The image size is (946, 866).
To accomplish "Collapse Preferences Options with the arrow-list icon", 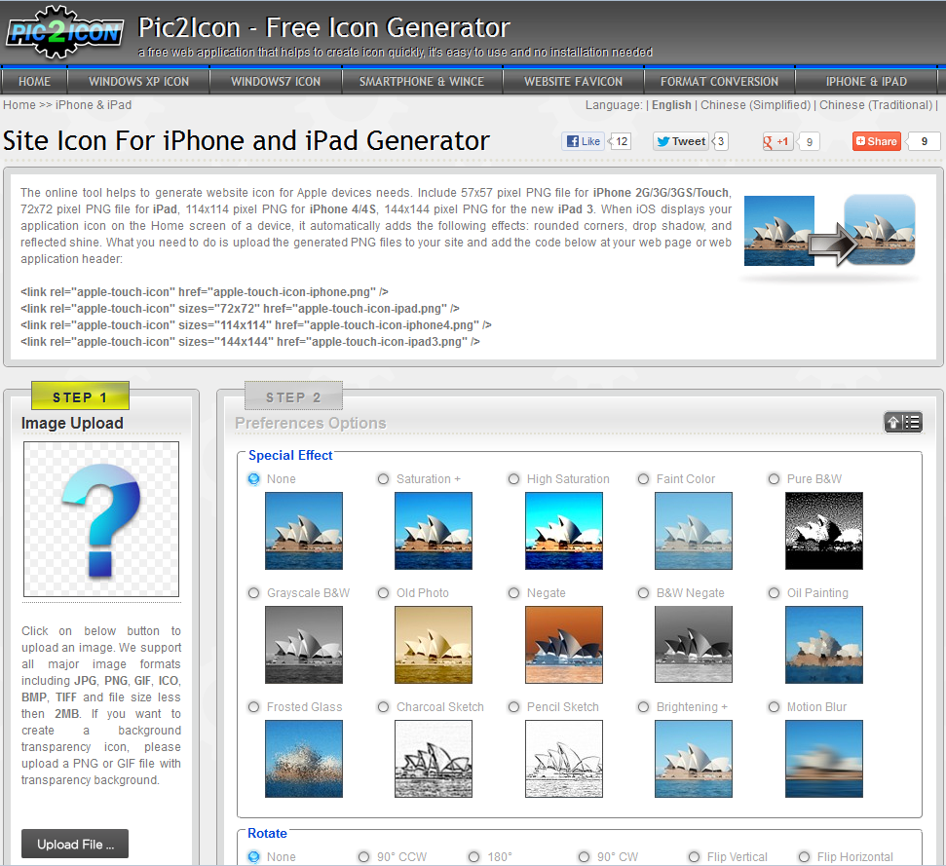I will click(x=902, y=422).
